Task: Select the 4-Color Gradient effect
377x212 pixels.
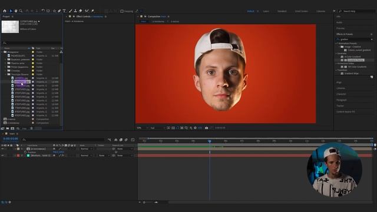Action: 352,57
